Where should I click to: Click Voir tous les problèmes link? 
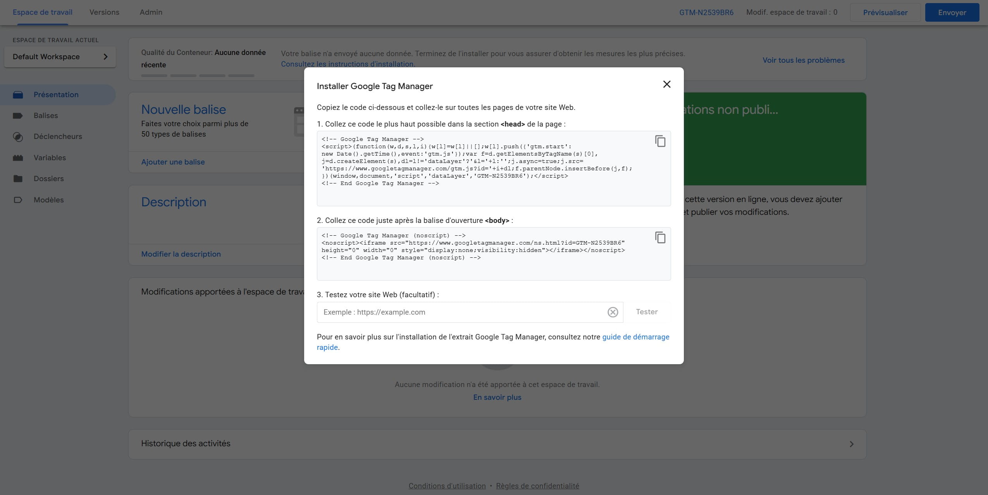(x=804, y=60)
